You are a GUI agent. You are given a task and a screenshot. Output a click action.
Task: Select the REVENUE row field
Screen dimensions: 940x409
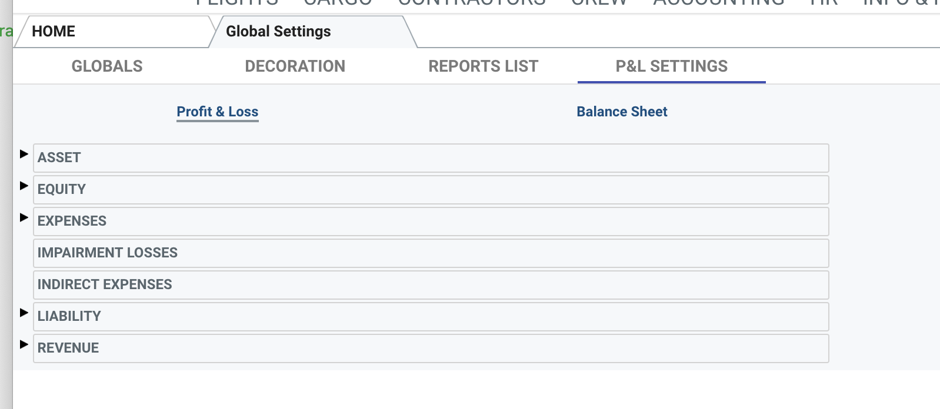coord(431,348)
